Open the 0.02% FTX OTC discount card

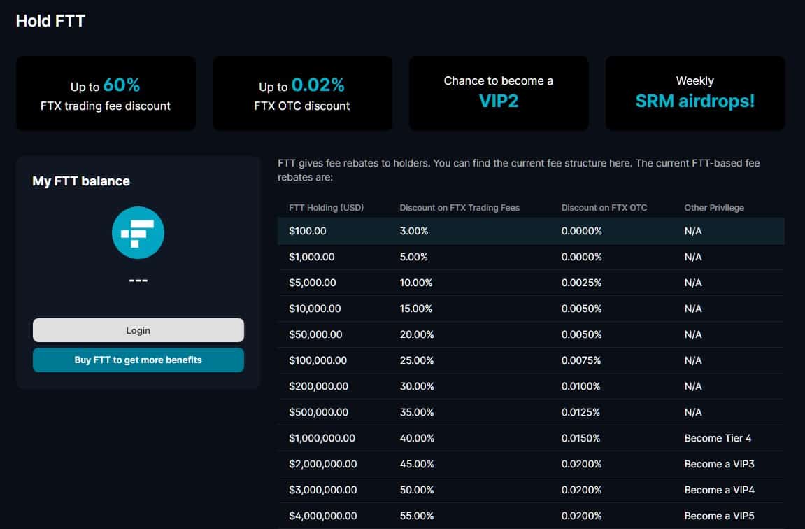click(x=302, y=94)
